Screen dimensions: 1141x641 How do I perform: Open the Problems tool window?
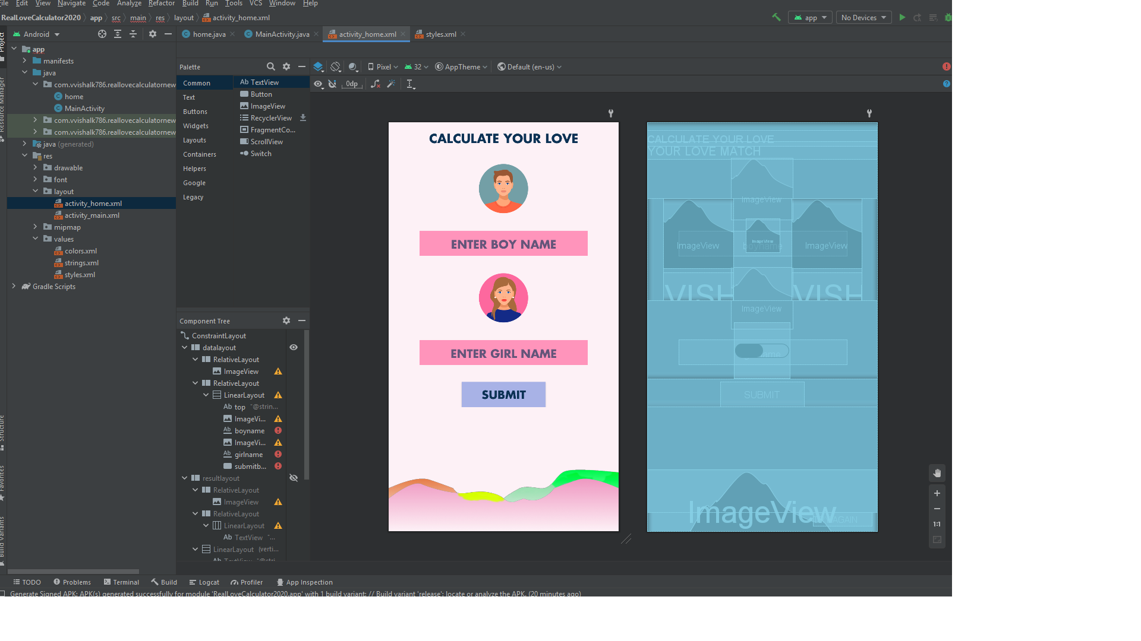tap(72, 582)
